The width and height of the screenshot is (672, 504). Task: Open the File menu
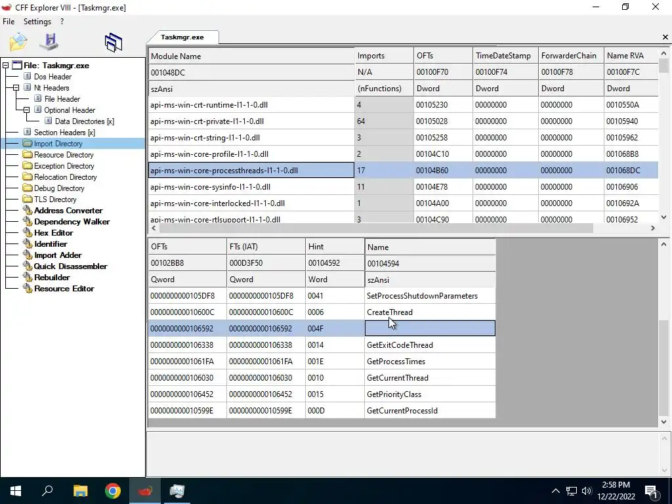pyautogui.click(x=9, y=22)
